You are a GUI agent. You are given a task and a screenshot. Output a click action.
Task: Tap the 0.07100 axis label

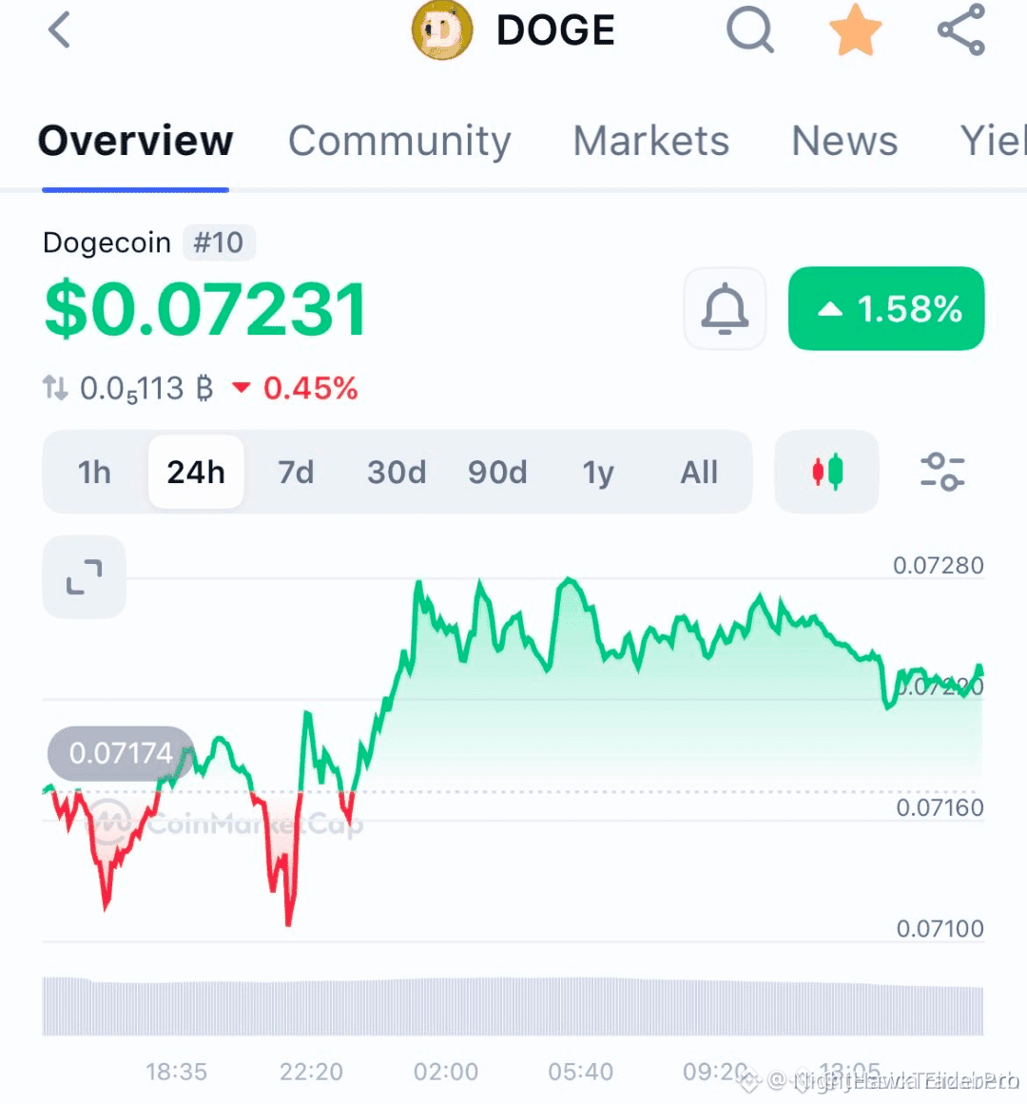coord(940,929)
